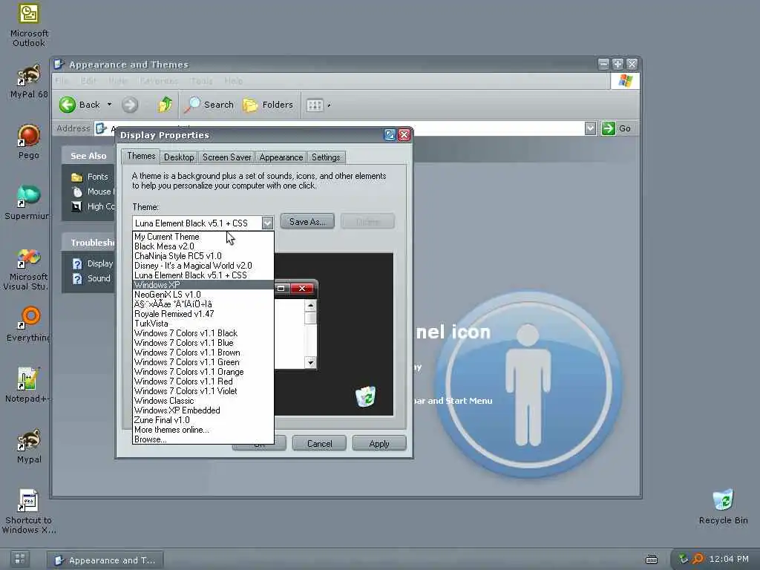Click the on-screen keyboard tray icon
Image resolution: width=760 pixels, height=570 pixels.
pyautogui.click(x=652, y=560)
